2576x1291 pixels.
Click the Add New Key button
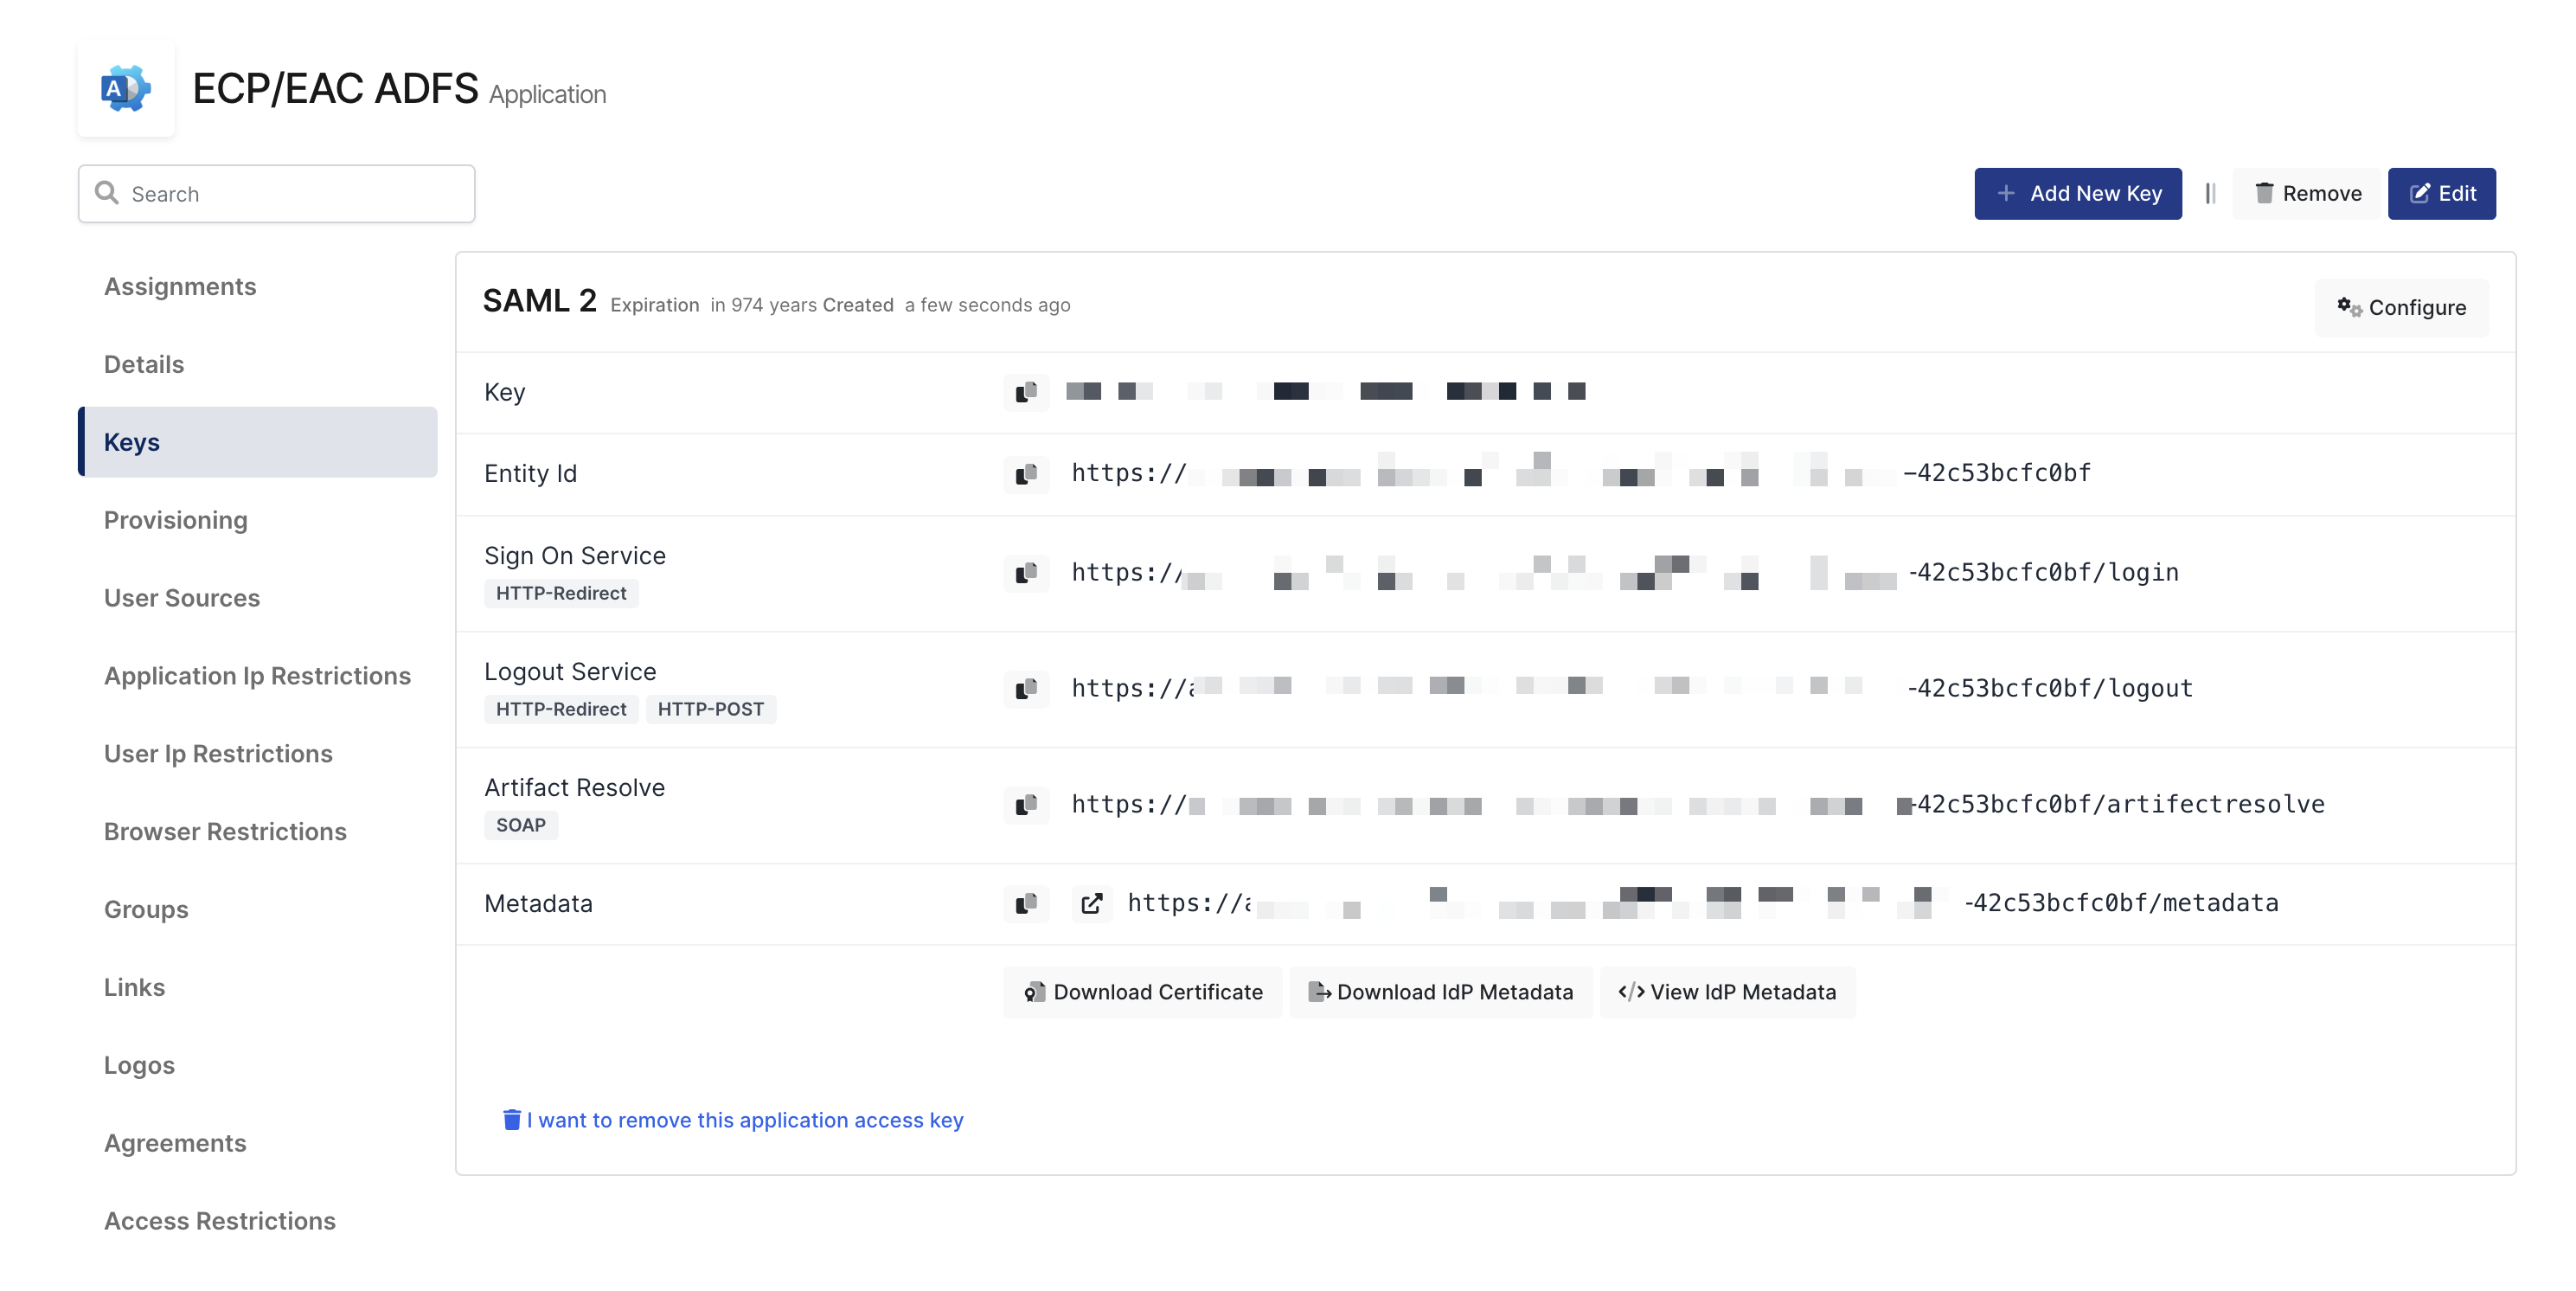pyautogui.click(x=2079, y=193)
